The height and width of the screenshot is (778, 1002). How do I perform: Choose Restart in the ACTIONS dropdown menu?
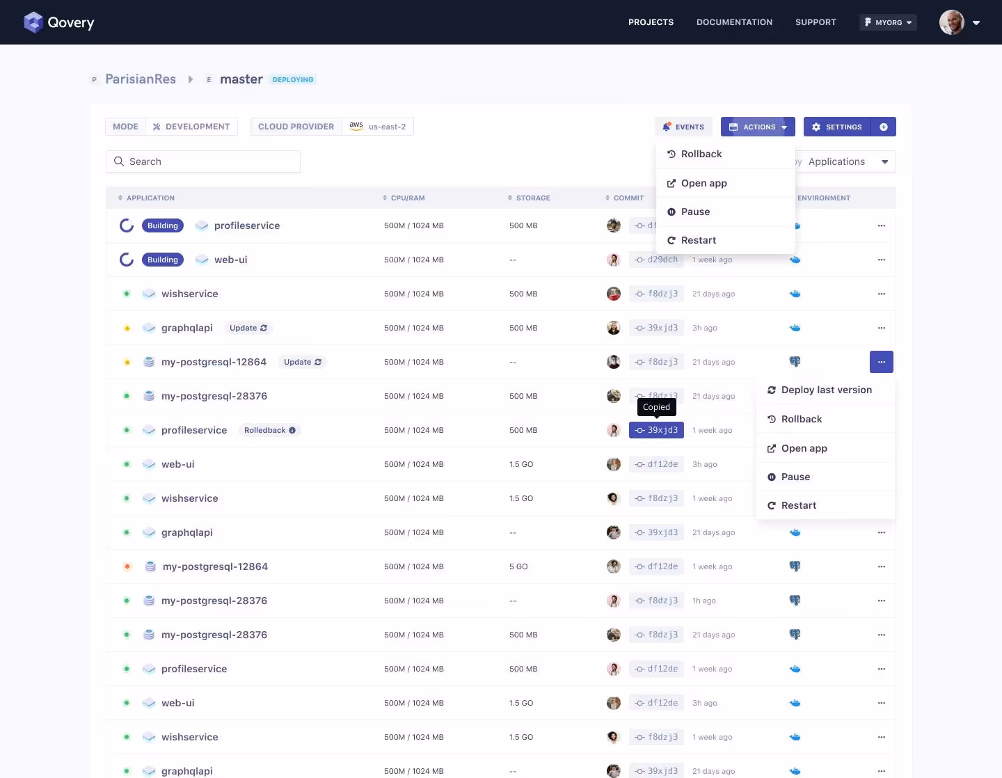726,240
